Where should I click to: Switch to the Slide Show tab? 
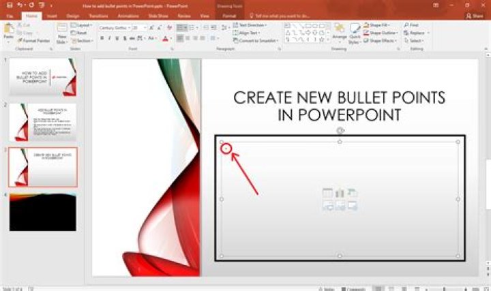158,16
